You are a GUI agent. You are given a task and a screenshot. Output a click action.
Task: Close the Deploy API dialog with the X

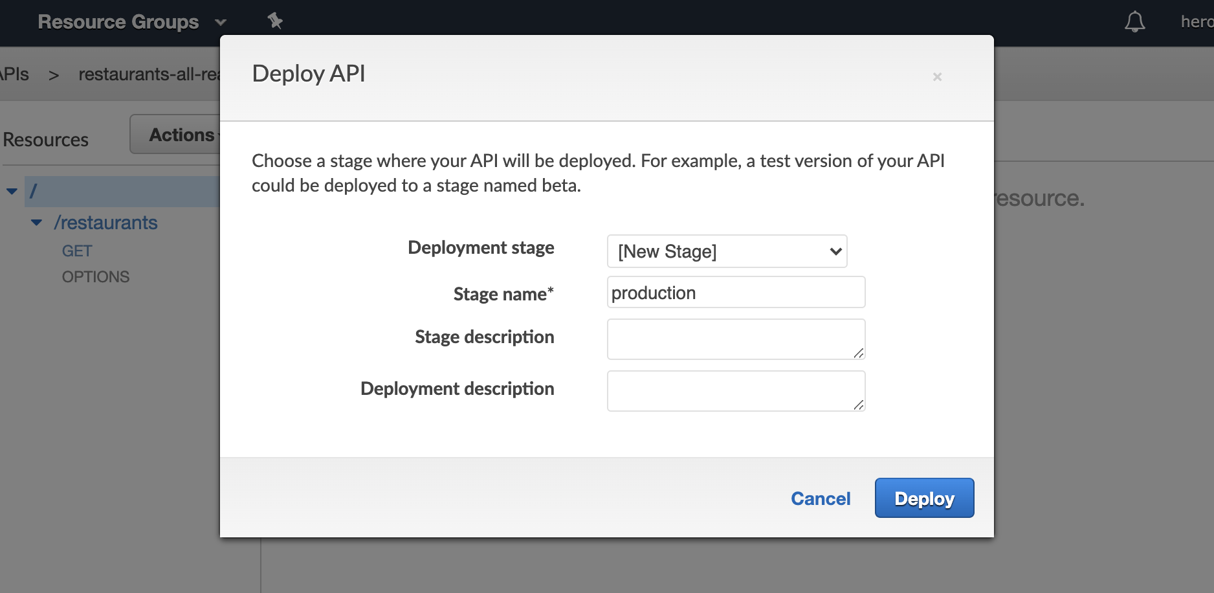click(x=936, y=76)
